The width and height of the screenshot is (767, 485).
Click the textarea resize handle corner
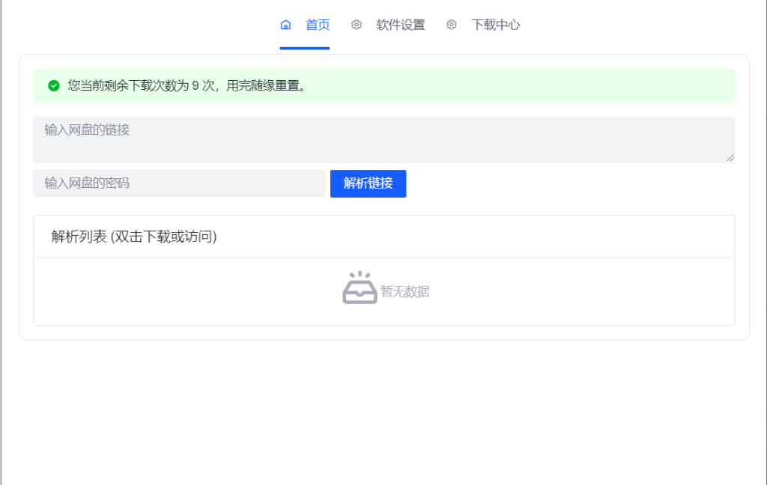coord(730,156)
